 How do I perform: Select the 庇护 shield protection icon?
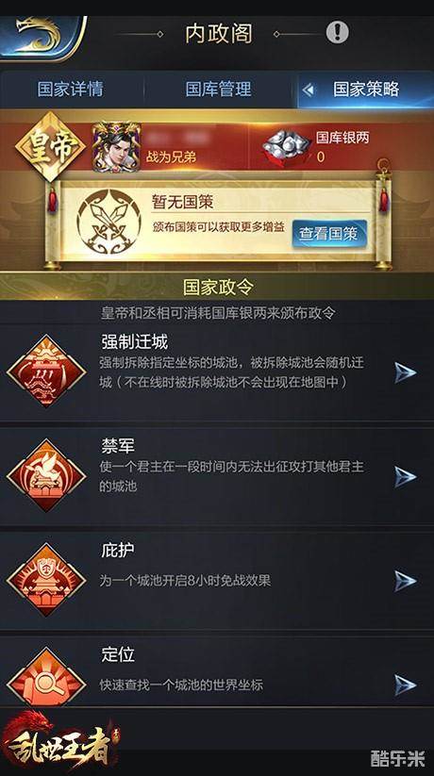[x=46, y=580]
